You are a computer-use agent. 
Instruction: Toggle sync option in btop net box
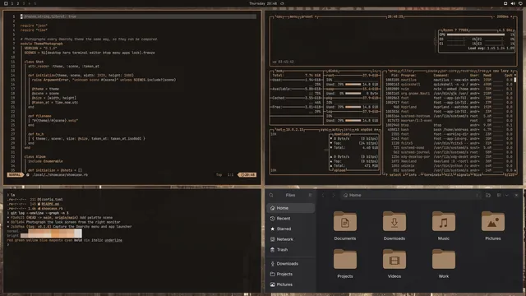[324, 130]
